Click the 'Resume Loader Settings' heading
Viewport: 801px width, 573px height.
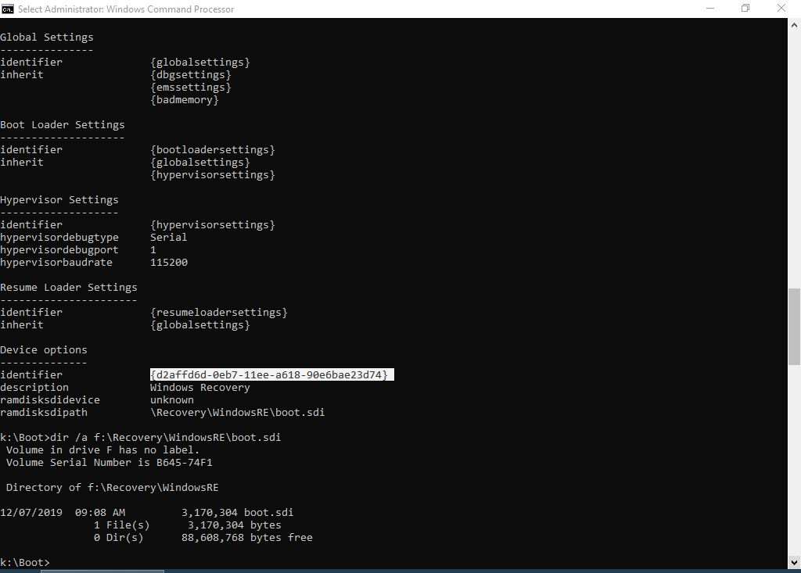click(x=69, y=288)
